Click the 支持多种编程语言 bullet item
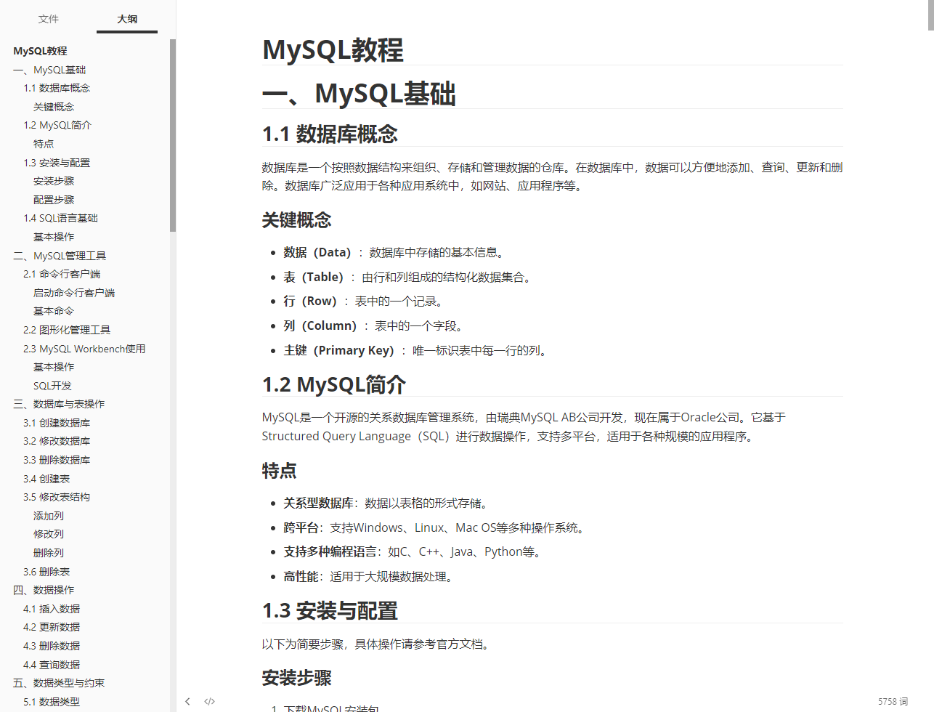This screenshot has width=934, height=712. pyautogui.click(x=414, y=551)
